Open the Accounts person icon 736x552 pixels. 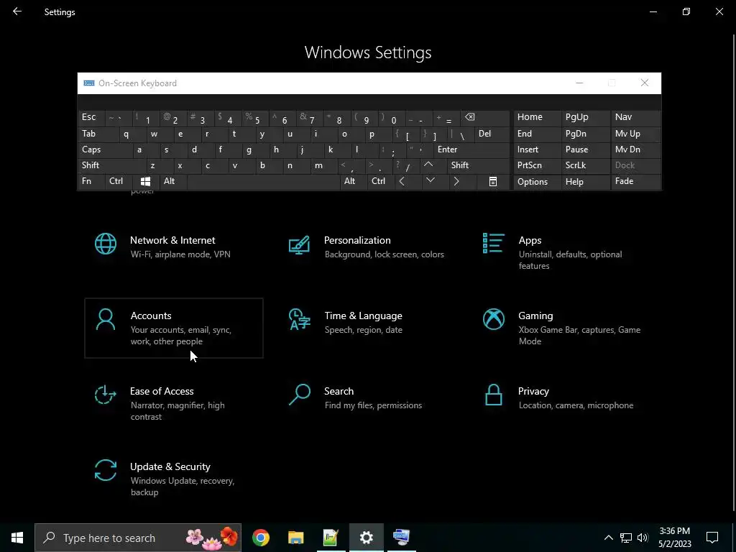tap(105, 319)
